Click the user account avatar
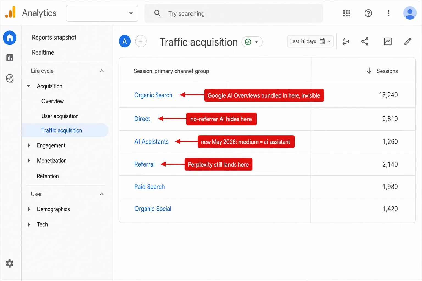 click(x=410, y=13)
